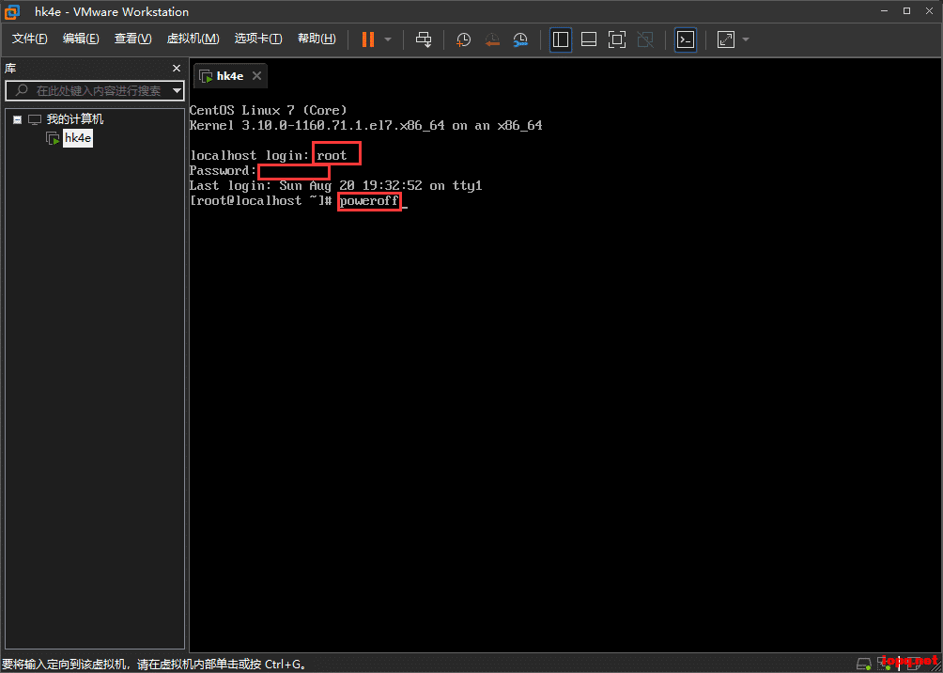The image size is (943, 673).
Task: Send Ctrl+Alt+Del to the guest
Action: point(424,39)
